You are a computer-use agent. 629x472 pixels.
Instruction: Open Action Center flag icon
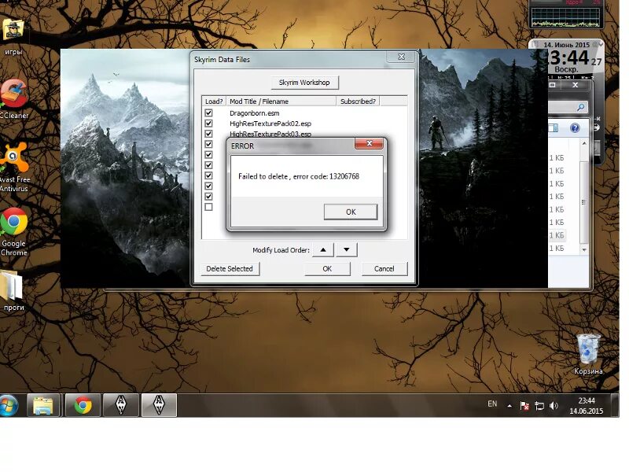pyautogui.click(x=524, y=406)
